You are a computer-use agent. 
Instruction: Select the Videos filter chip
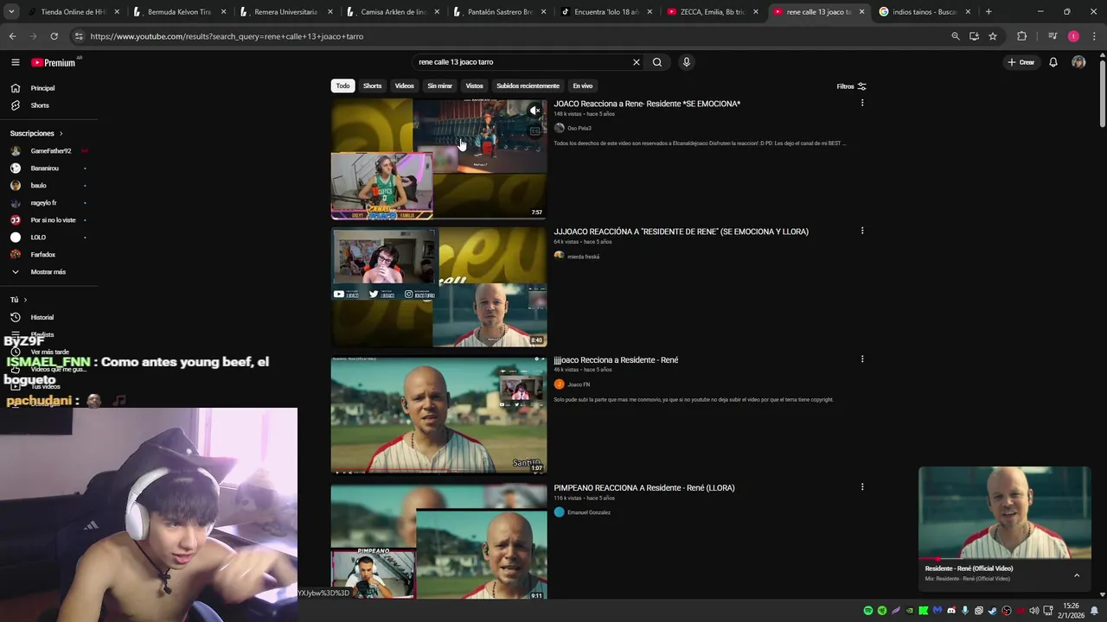coord(405,86)
